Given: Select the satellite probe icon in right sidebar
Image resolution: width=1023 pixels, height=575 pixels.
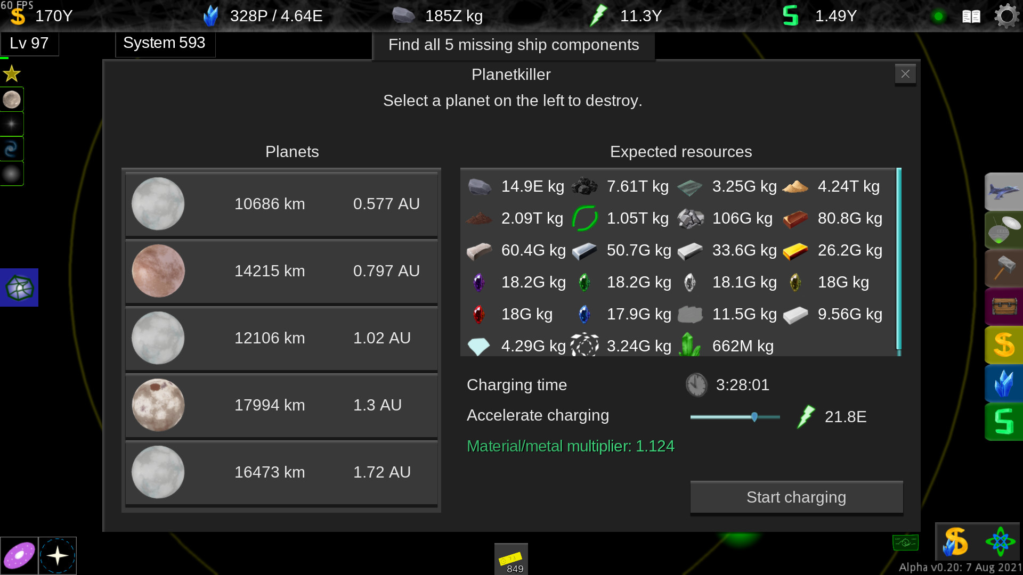Looking at the screenshot, I should coord(1004,230).
